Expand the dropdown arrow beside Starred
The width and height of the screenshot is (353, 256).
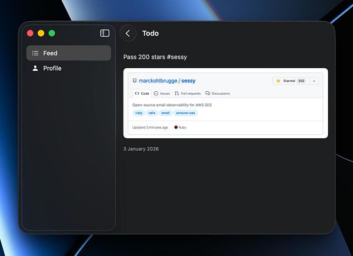tap(314, 81)
